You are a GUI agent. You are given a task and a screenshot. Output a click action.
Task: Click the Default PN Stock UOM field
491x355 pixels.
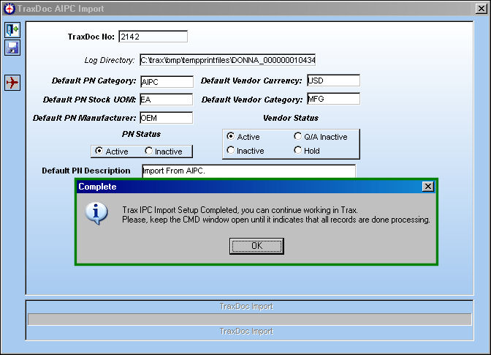pyautogui.click(x=167, y=100)
